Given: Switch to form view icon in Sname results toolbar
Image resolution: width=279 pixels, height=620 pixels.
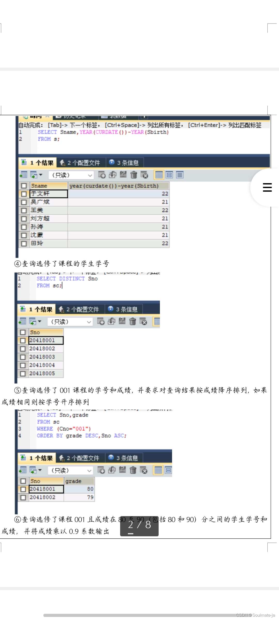Looking at the screenshot, I should [169, 175].
